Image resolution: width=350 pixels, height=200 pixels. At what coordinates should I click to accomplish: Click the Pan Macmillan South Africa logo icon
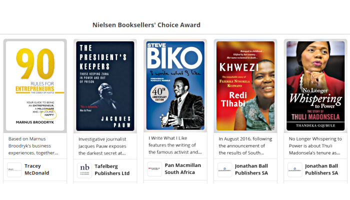click(x=154, y=169)
